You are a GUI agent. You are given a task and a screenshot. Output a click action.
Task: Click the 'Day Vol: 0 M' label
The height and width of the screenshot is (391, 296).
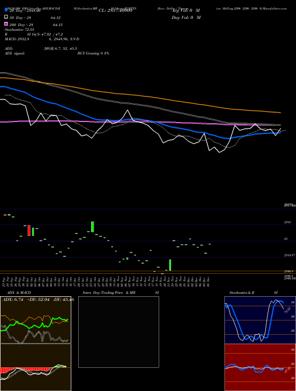coord(186,18)
